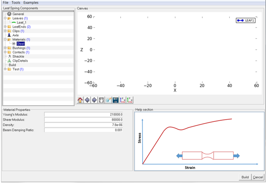Save the canvas with the floppy icon
Viewport: 266px width, 183px height.
115,100
